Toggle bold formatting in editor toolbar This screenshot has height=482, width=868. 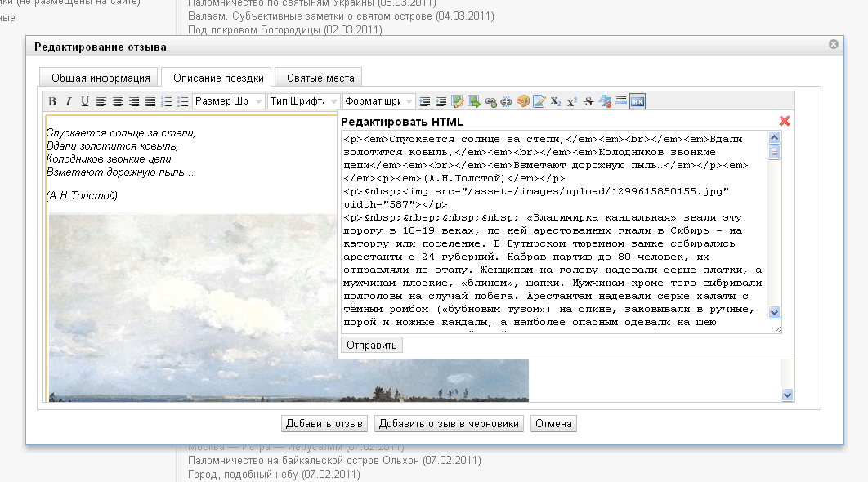coord(52,102)
